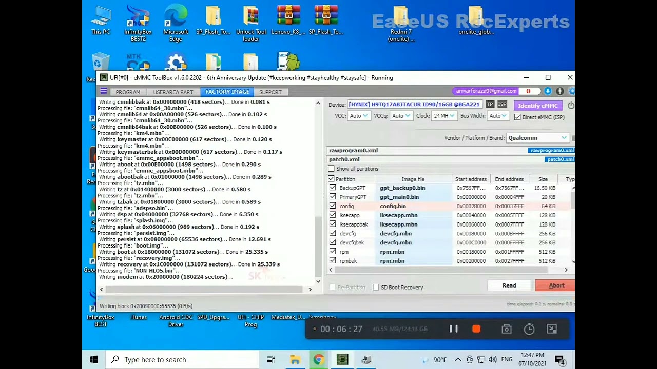Open the hamburger menu in eMMC ToolBox

(103, 91)
